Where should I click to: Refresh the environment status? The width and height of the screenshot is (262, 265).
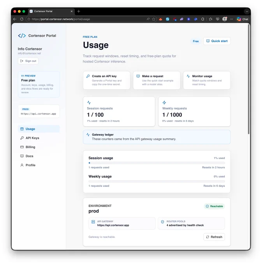214,237
